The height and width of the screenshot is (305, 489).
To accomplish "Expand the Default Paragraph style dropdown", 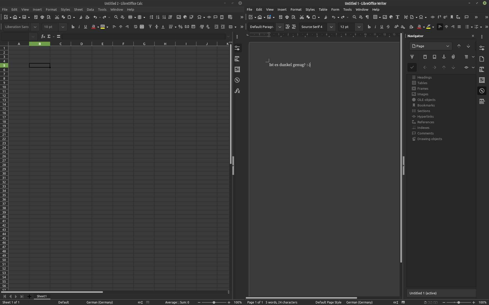I will [280, 27].
